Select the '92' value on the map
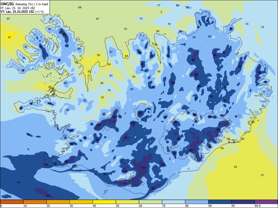The height and width of the screenshot is (208, 278). [x=23, y=70]
